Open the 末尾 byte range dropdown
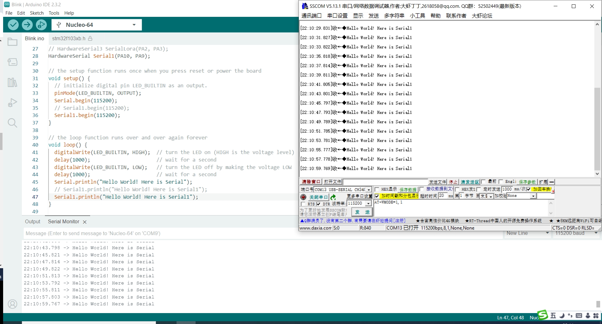Screen dimensions: 602x324 (491, 196)
